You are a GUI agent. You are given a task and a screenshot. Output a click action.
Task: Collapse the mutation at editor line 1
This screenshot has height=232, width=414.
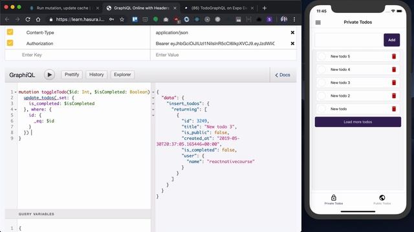click(x=16, y=92)
